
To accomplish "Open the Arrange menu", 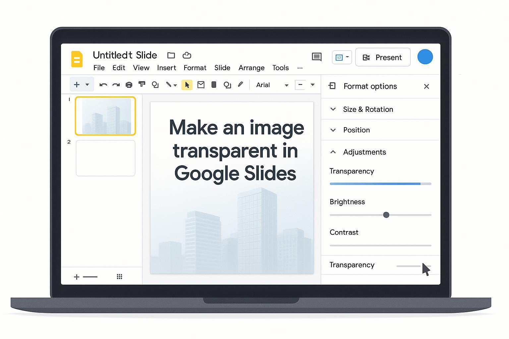I will coord(251,68).
